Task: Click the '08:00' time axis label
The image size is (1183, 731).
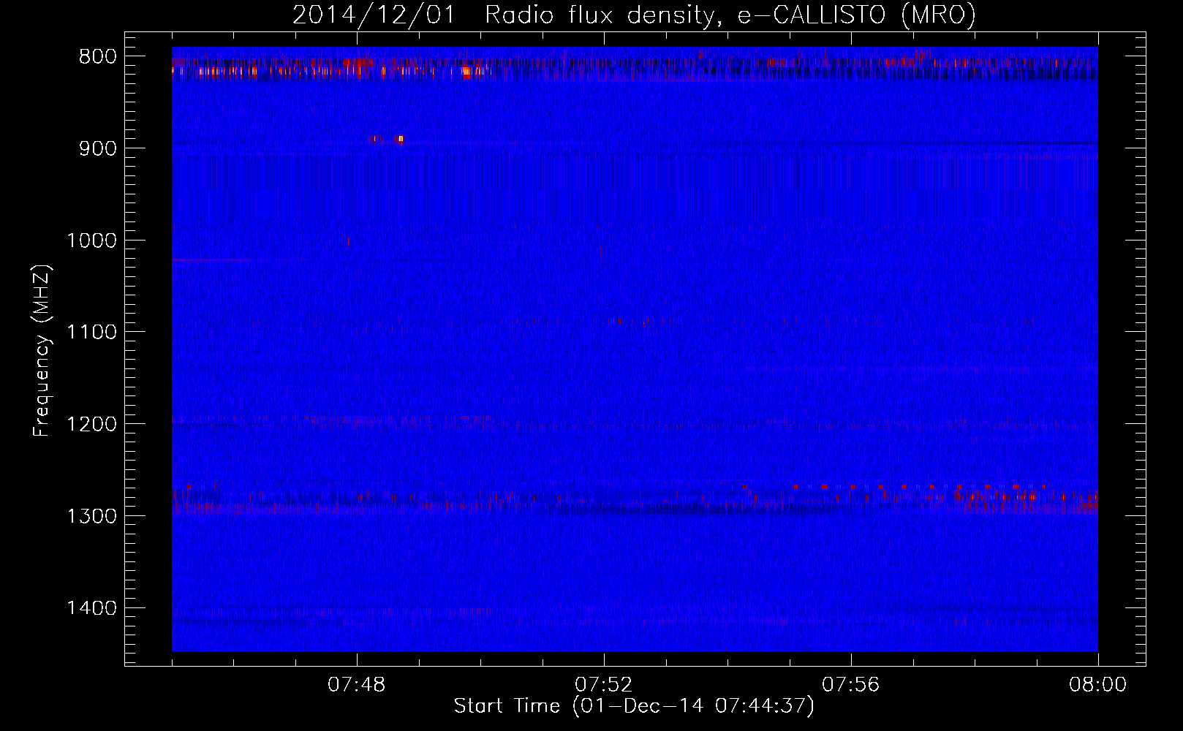Action: 1097,685
